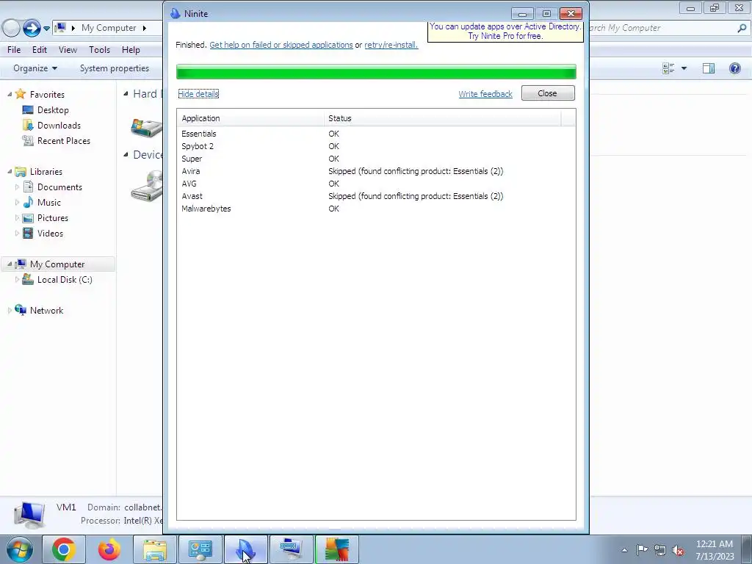The height and width of the screenshot is (564, 752).
Task: Launch Firefox from the taskbar
Action: [109, 549]
